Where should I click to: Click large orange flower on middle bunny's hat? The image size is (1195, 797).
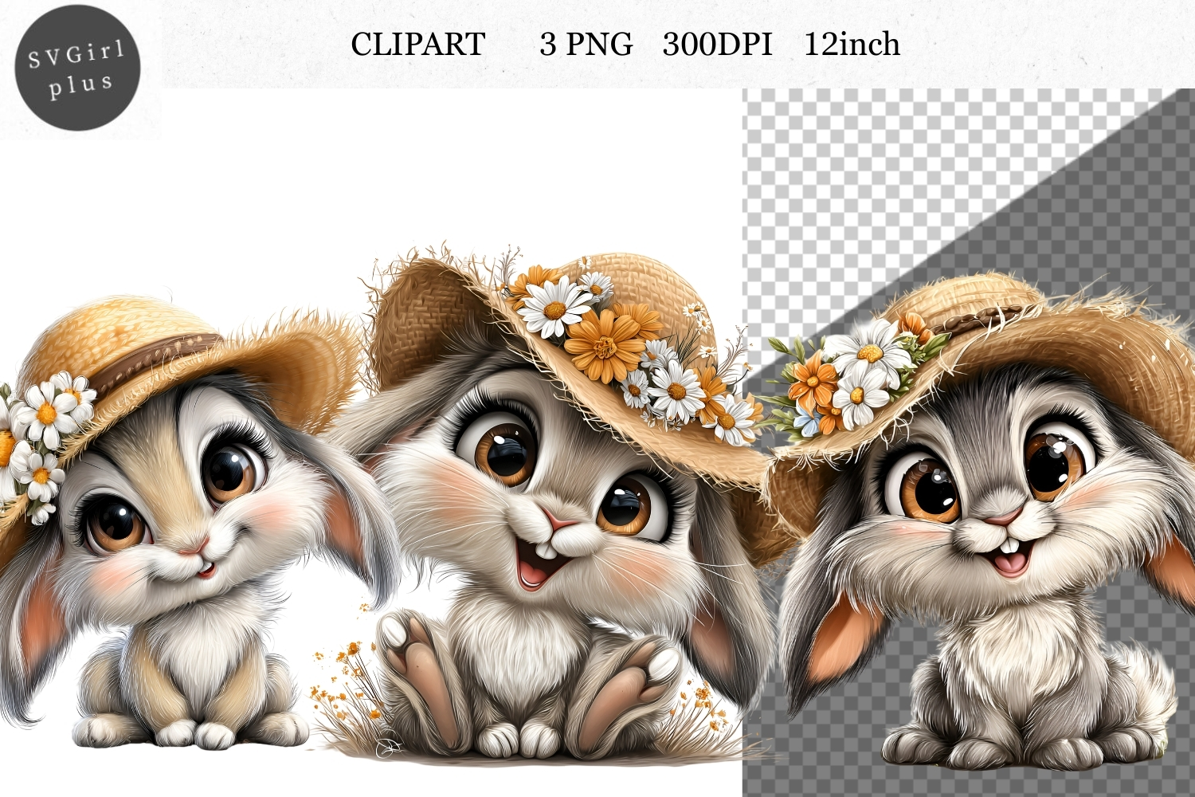pyautogui.click(x=605, y=344)
